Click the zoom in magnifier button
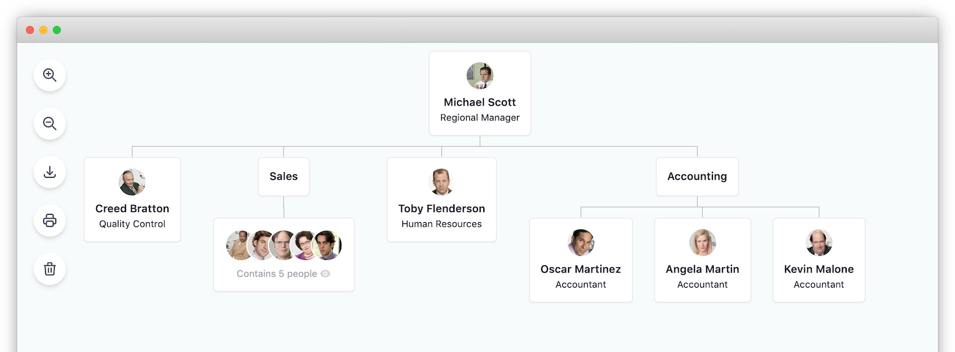 (50, 75)
